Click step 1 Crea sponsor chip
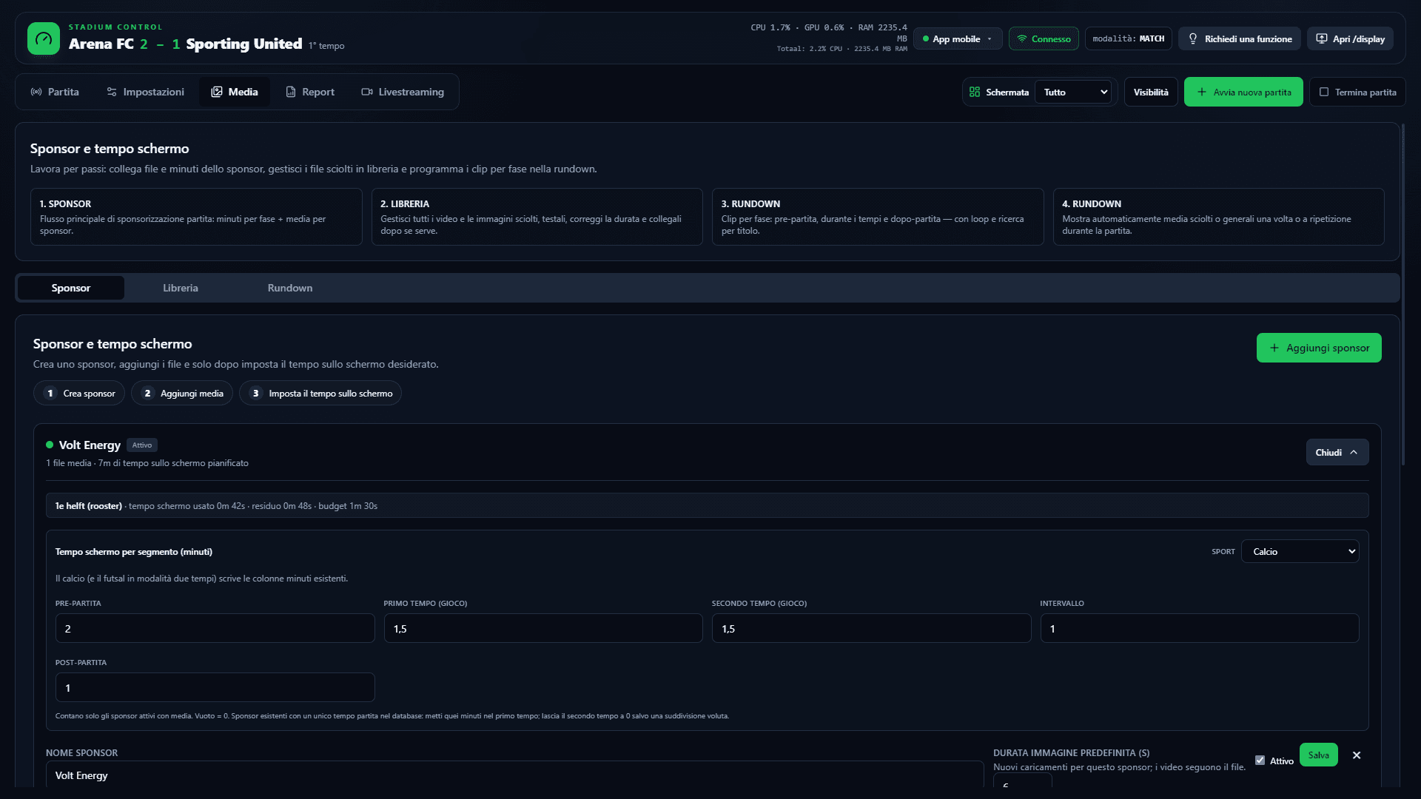Viewport: 1421px width, 799px height. click(x=79, y=393)
